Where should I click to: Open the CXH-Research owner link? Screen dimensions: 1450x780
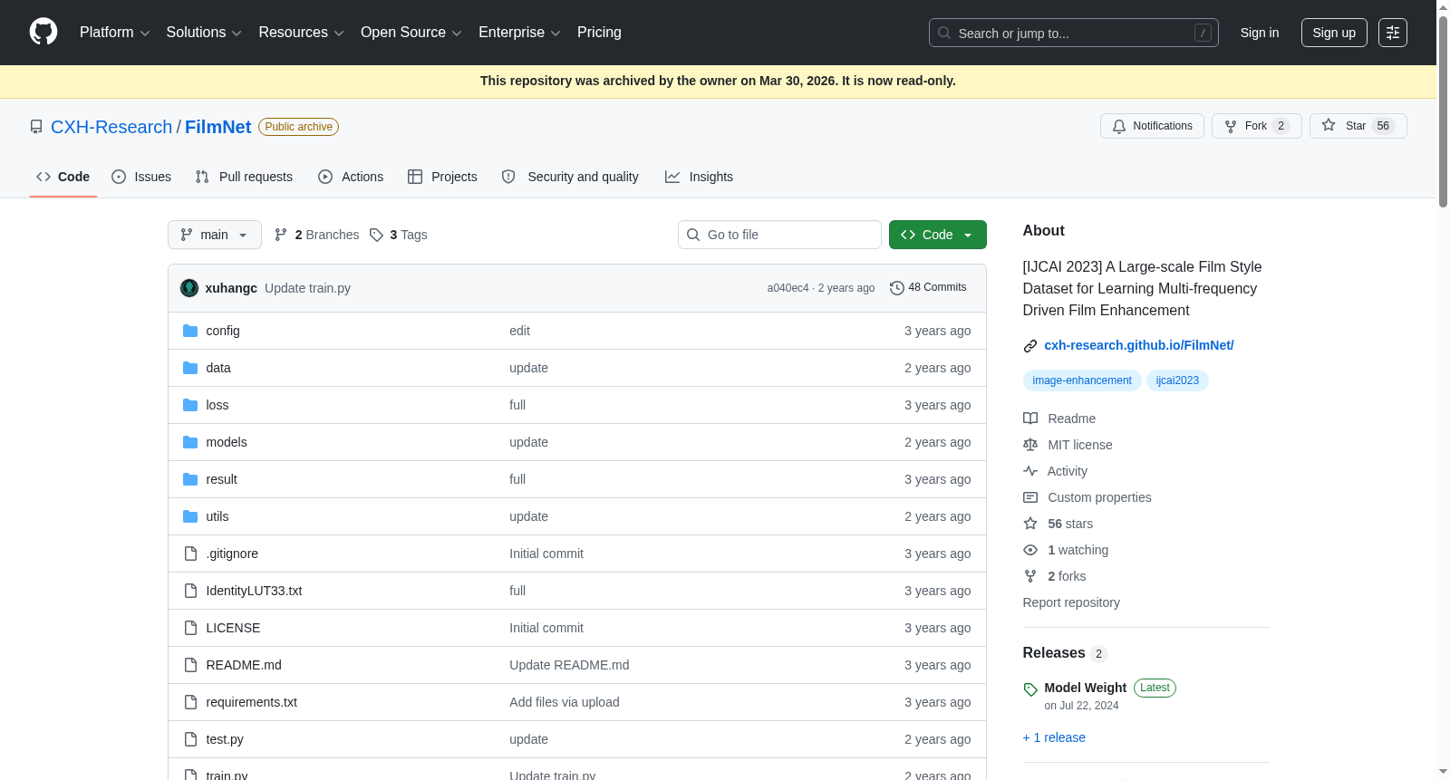point(111,127)
